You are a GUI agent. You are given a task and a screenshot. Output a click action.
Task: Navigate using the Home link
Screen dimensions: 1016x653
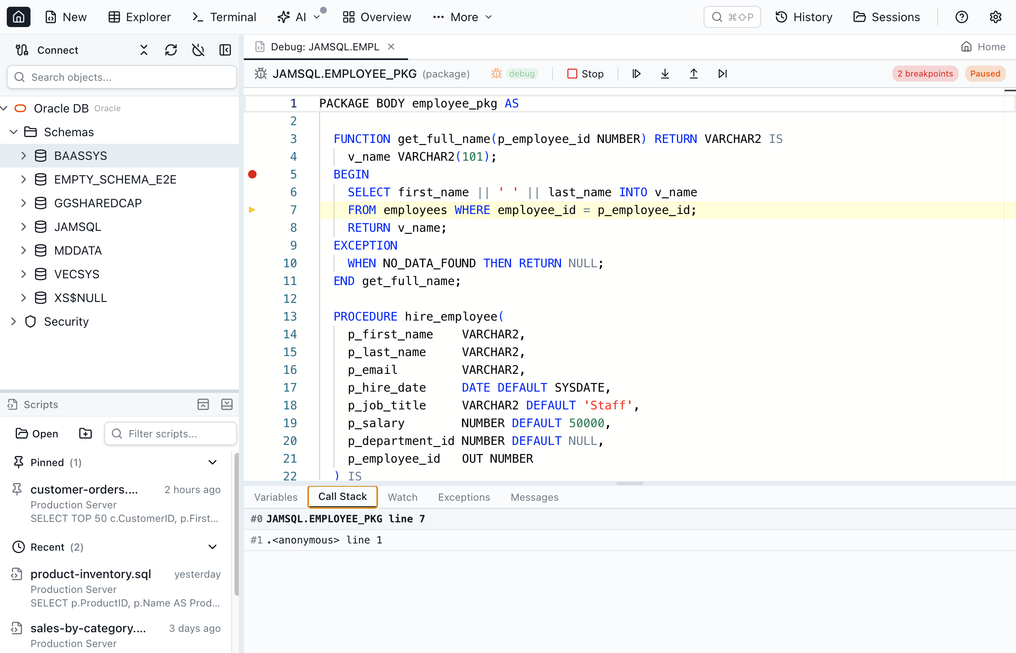click(x=984, y=47)
